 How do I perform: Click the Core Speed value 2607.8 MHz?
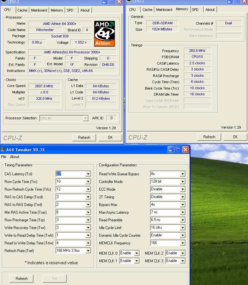tap(44, 86)
